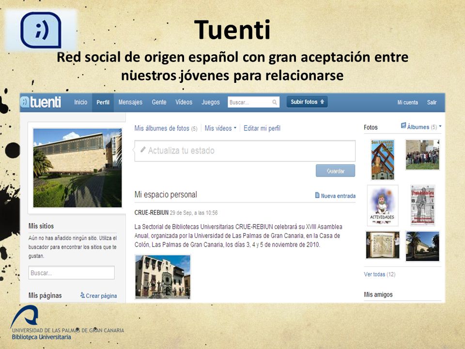Go to the Gente tab
465x349 pixels.
tap(159, 102)
